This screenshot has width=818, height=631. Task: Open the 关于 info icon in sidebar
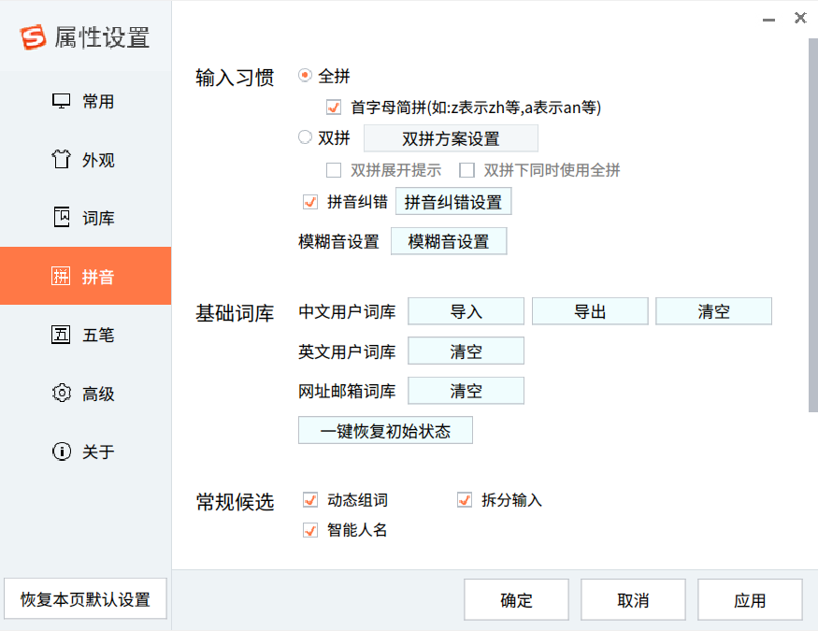62,452
